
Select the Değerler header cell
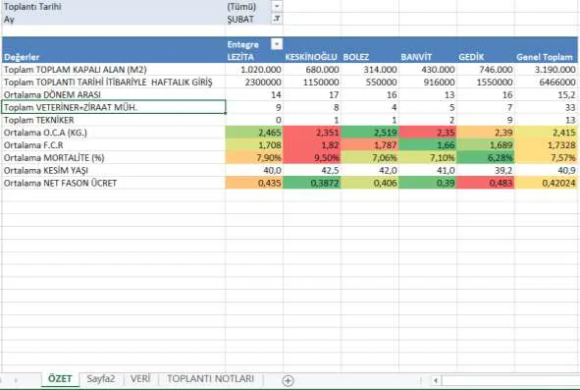point(114,57)
